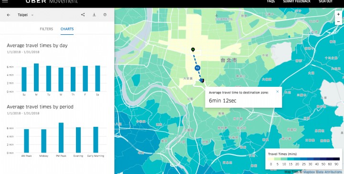Viewport: 344px width, 174px height.
Task: Close the average travel time popup
Action: 277,92
